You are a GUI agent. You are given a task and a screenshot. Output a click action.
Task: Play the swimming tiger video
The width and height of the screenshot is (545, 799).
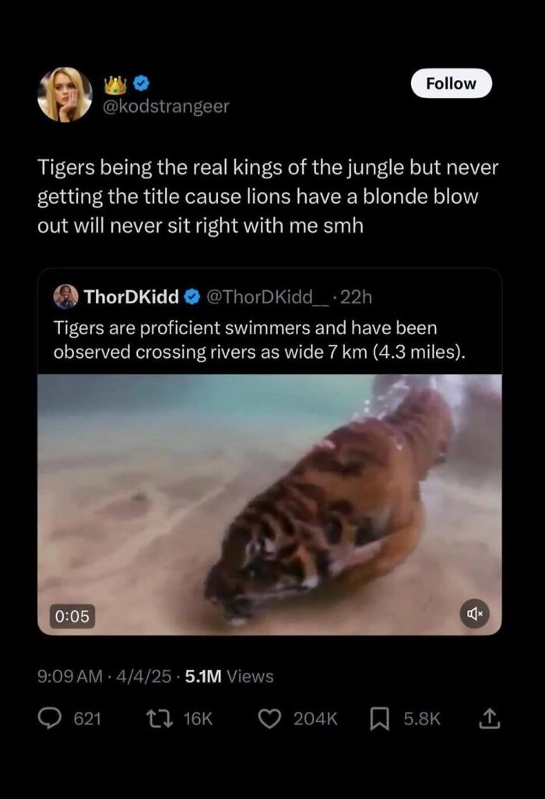coord(269,504)
